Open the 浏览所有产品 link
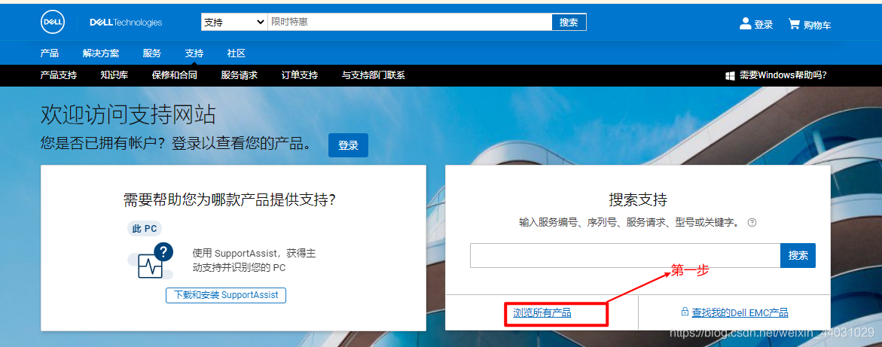Screen dimensions: 882x347 click(x=542, y=312)
